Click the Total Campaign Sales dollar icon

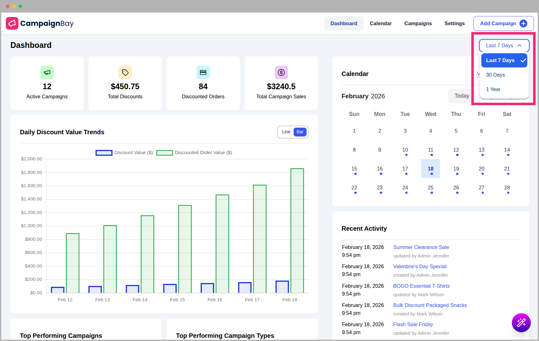tap(281, 72)
